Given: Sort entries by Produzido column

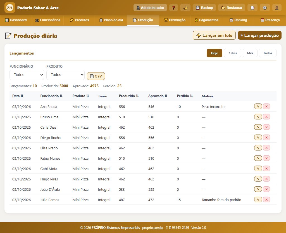Looking at the screenshot, I should pos(129,96).
